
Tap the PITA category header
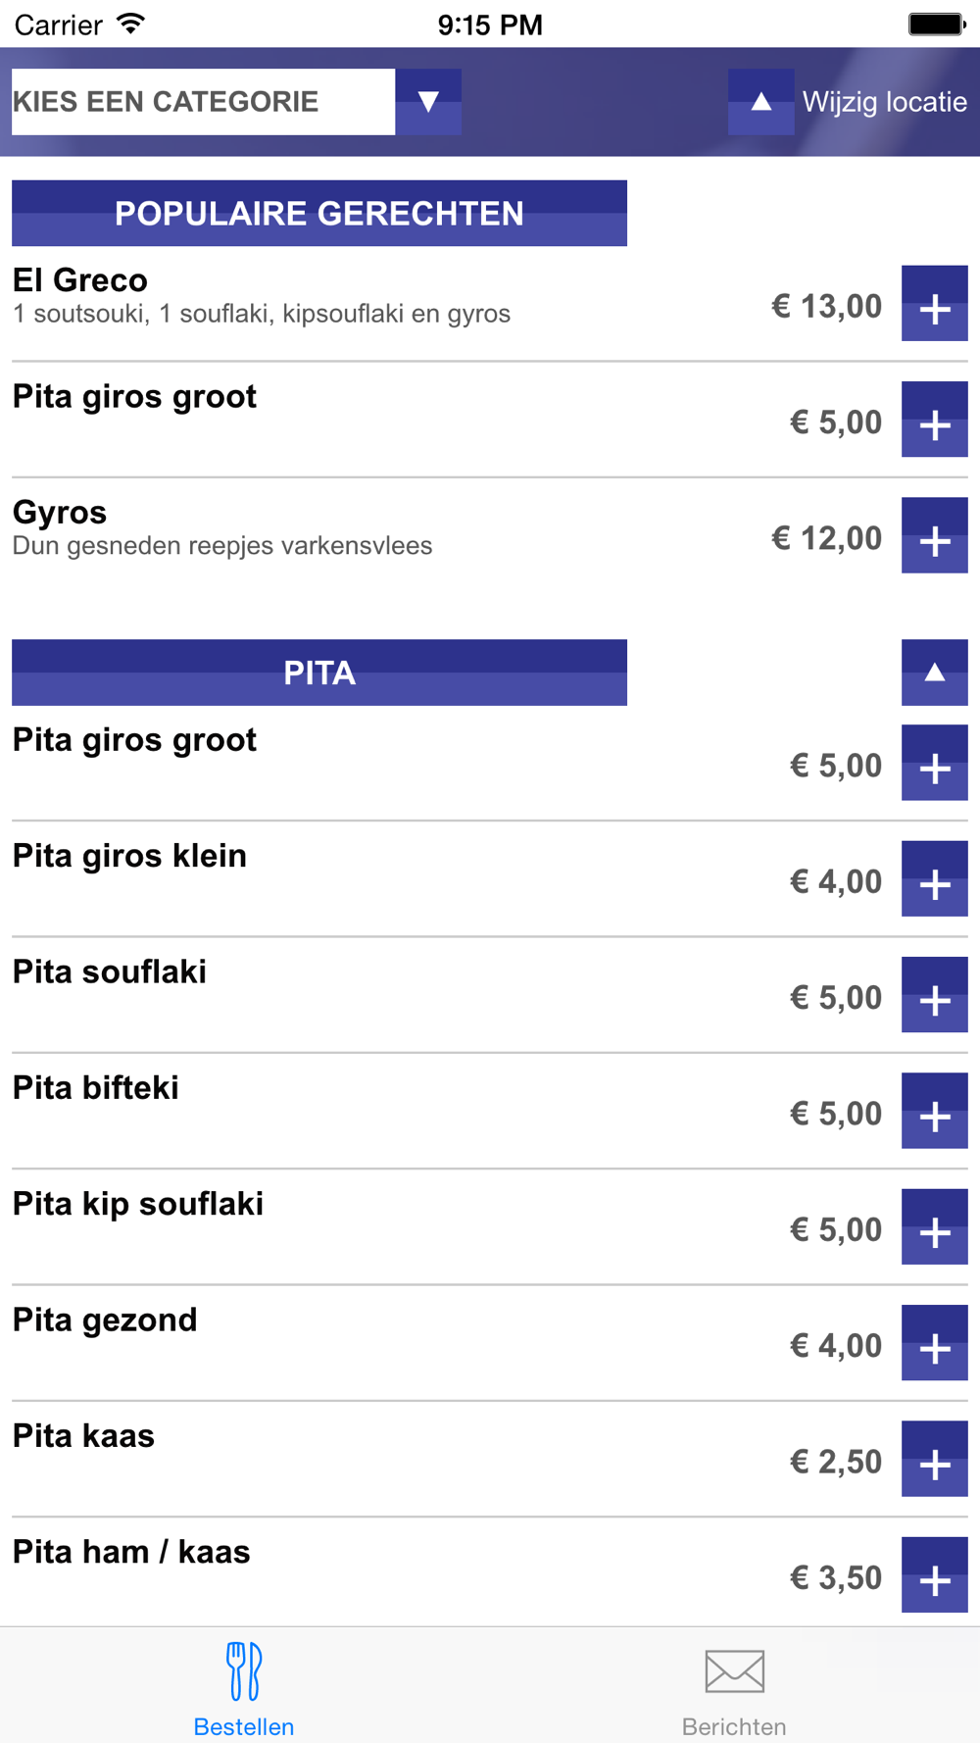coord(319,672)
